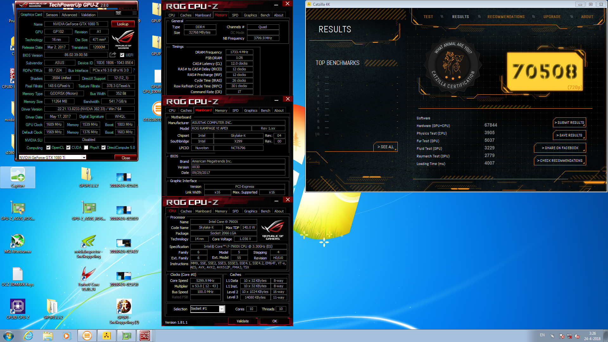
Task: Click the Show Desktop strip at taskbar end
Action: 605,336
